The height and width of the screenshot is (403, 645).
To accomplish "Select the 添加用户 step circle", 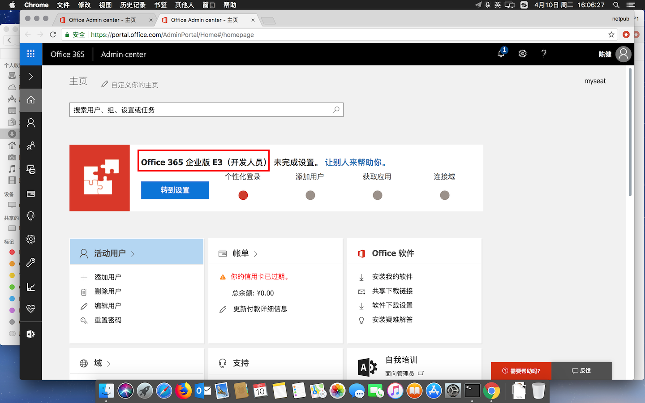I will tap(310, 195).
